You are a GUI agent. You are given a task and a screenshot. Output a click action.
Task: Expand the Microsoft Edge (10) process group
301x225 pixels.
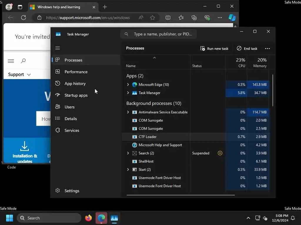[128, 84]
